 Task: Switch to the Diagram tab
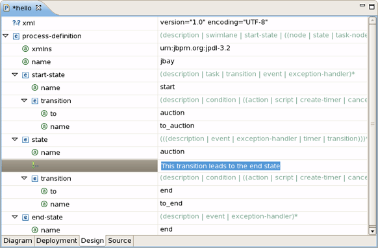(x=18, y=240)
